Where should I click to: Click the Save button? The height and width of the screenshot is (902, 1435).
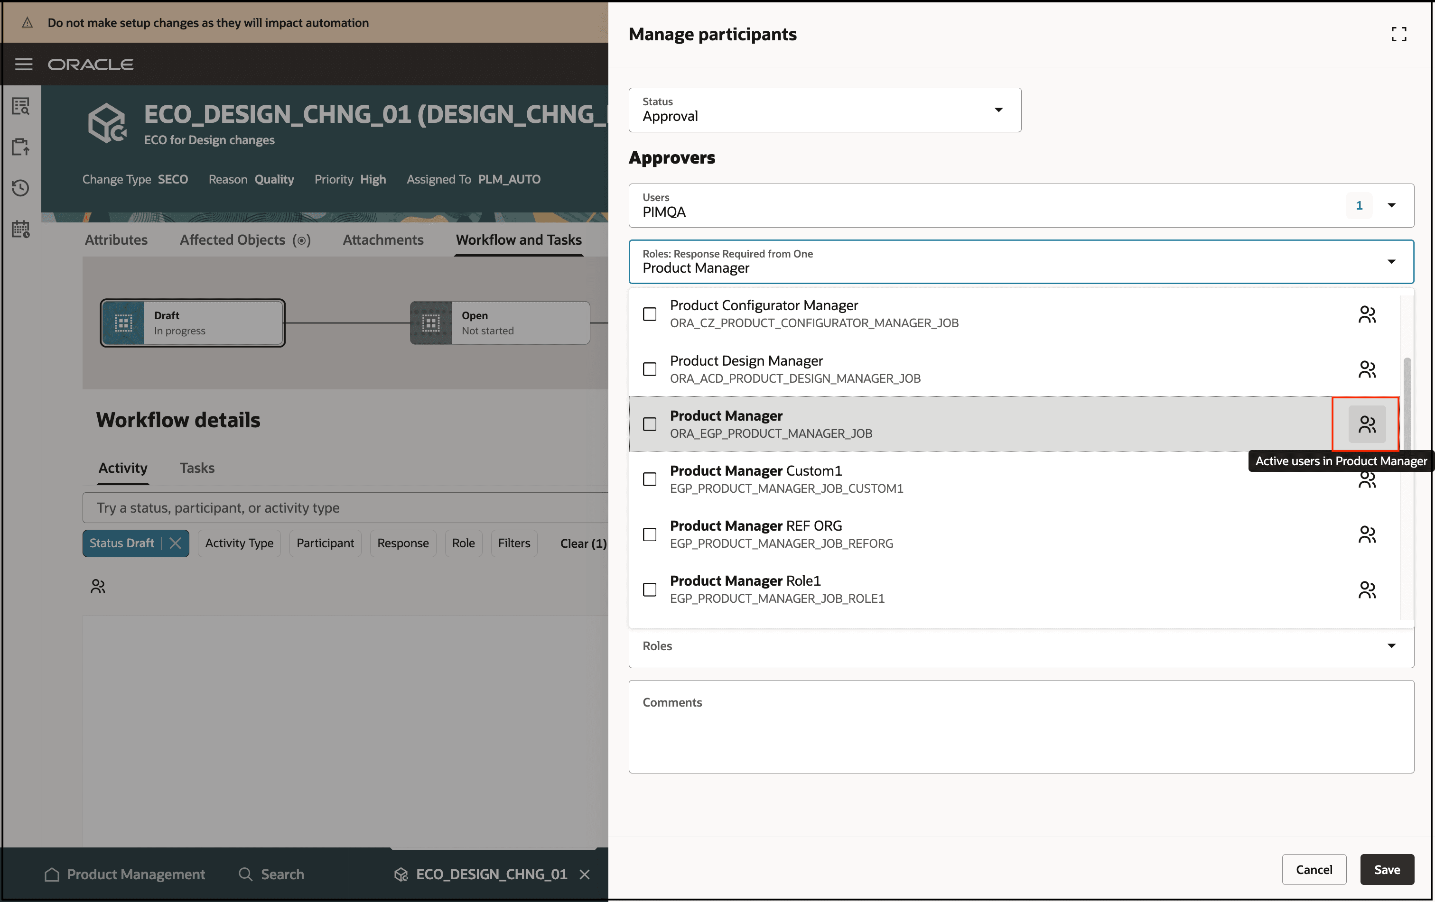[x=1387, y=870]
